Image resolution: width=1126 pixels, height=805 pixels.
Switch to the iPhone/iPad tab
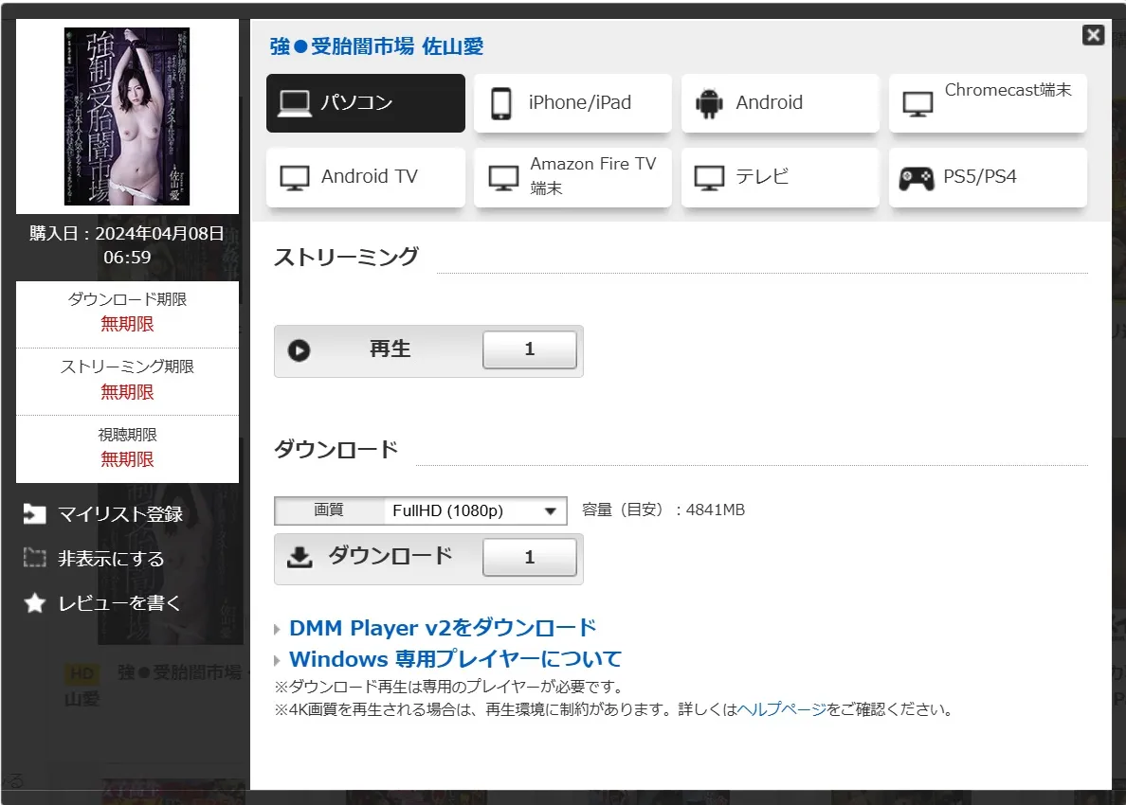(573, 102)
